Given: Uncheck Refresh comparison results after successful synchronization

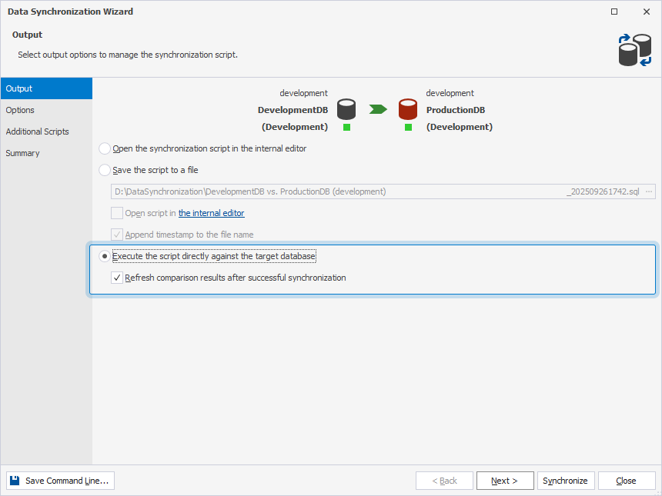Looking at the screenshot, I should tap(117, 278).
